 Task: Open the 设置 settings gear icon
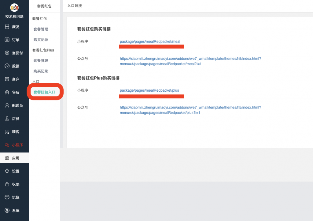click(6, 171)
